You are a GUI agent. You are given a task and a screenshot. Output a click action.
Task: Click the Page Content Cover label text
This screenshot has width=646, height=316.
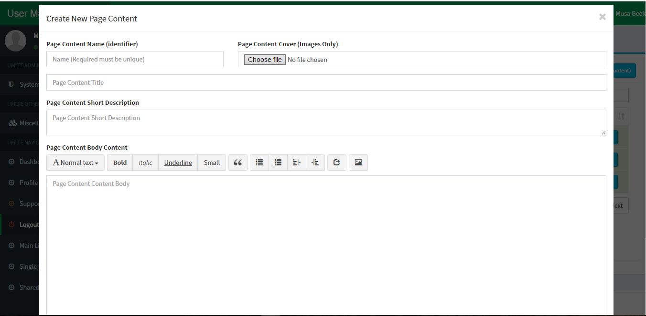point(288,44)
